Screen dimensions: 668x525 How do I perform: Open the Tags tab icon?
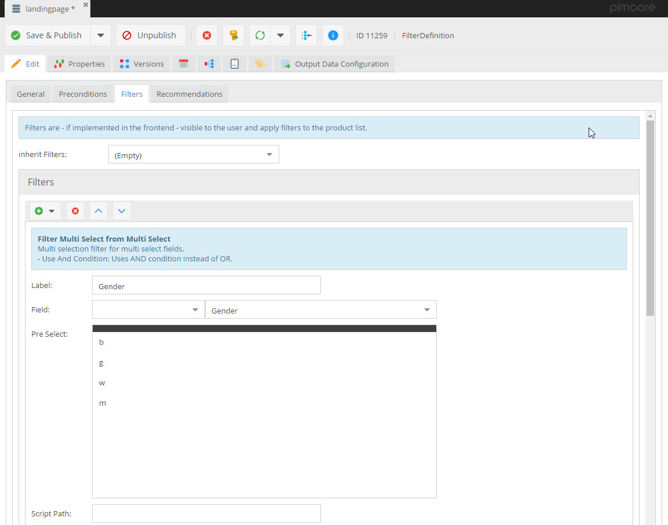(260, 64)
